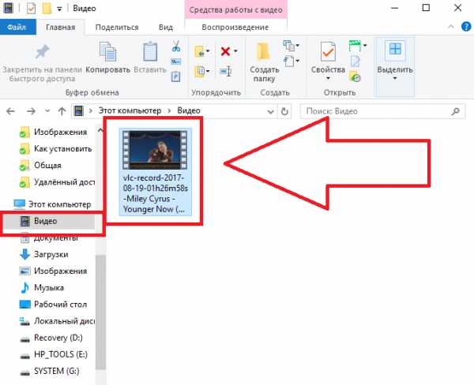This screenshot has width=474, height=385.
Task: Click the Copy (Копировать) icon
Action: [x=108, y=51]
